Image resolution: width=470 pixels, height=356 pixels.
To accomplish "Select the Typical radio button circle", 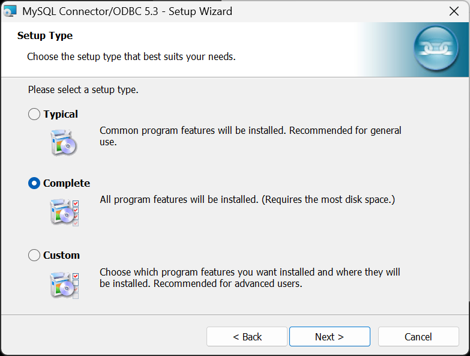I will tap(34, 114).
